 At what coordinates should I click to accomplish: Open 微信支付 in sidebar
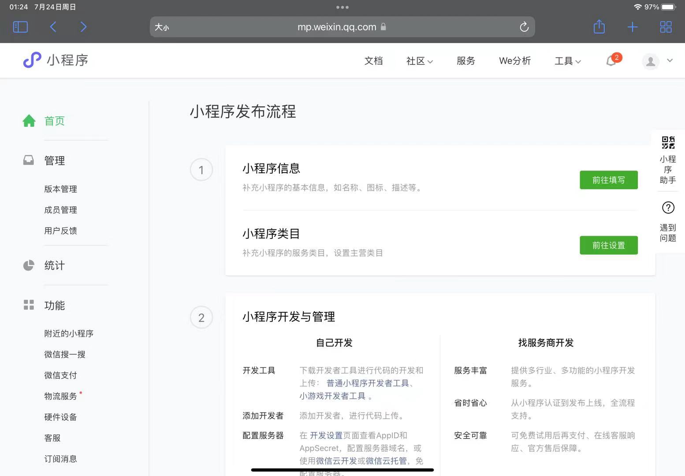click(x=60, y=375)
